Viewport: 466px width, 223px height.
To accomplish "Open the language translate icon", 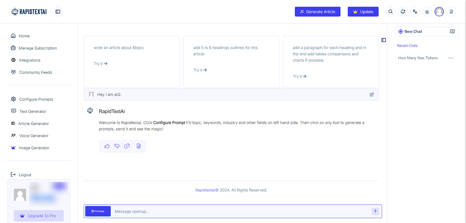I will tap(415, 12).
